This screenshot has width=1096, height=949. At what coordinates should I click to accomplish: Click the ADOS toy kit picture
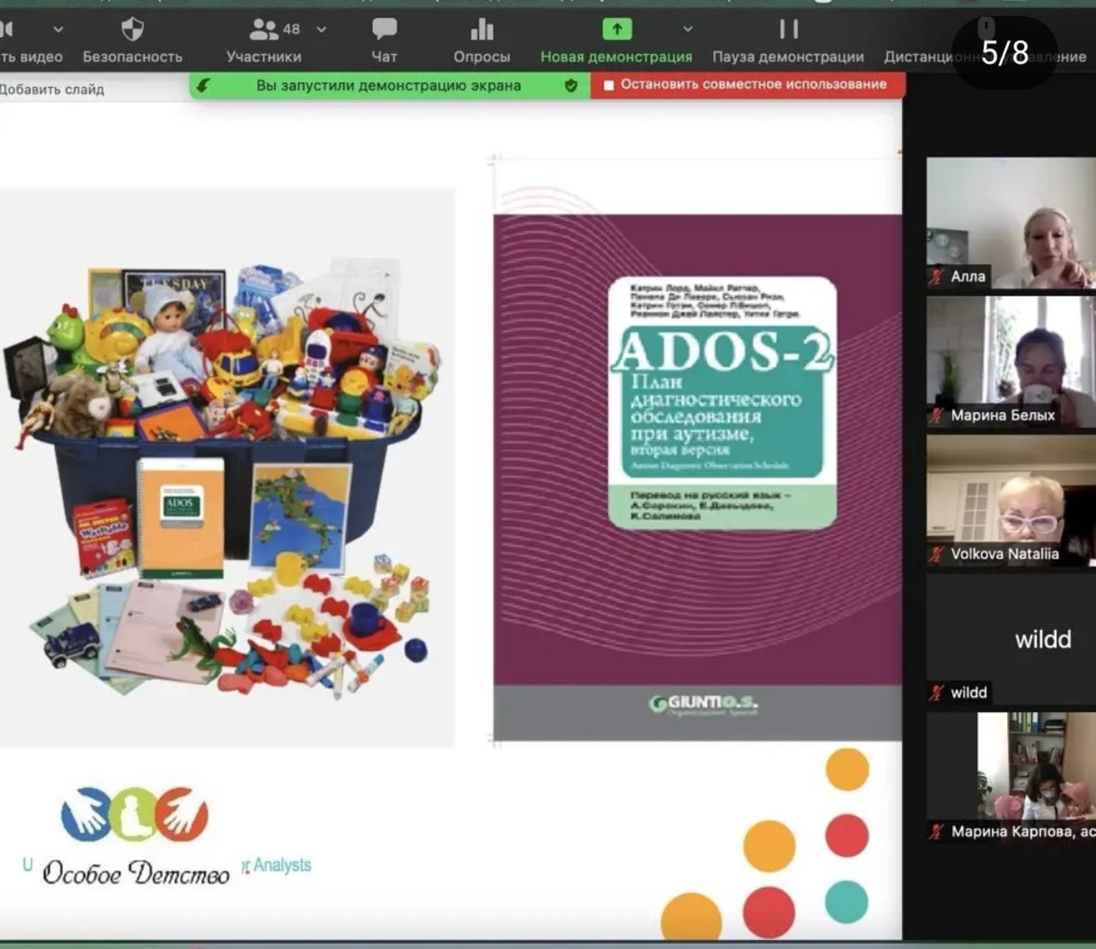(226, 468)
